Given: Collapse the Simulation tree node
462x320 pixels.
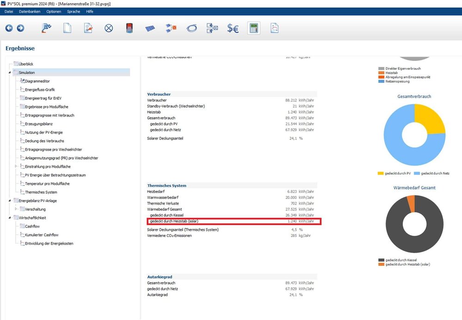Looking at the screenshot, I should (10, 72).
